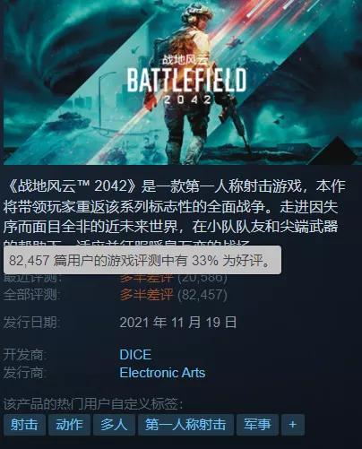Click the 该产品的热门用户自定义标签 heading
This screenshot has width=362, height=449.
[x=93, y=404]
